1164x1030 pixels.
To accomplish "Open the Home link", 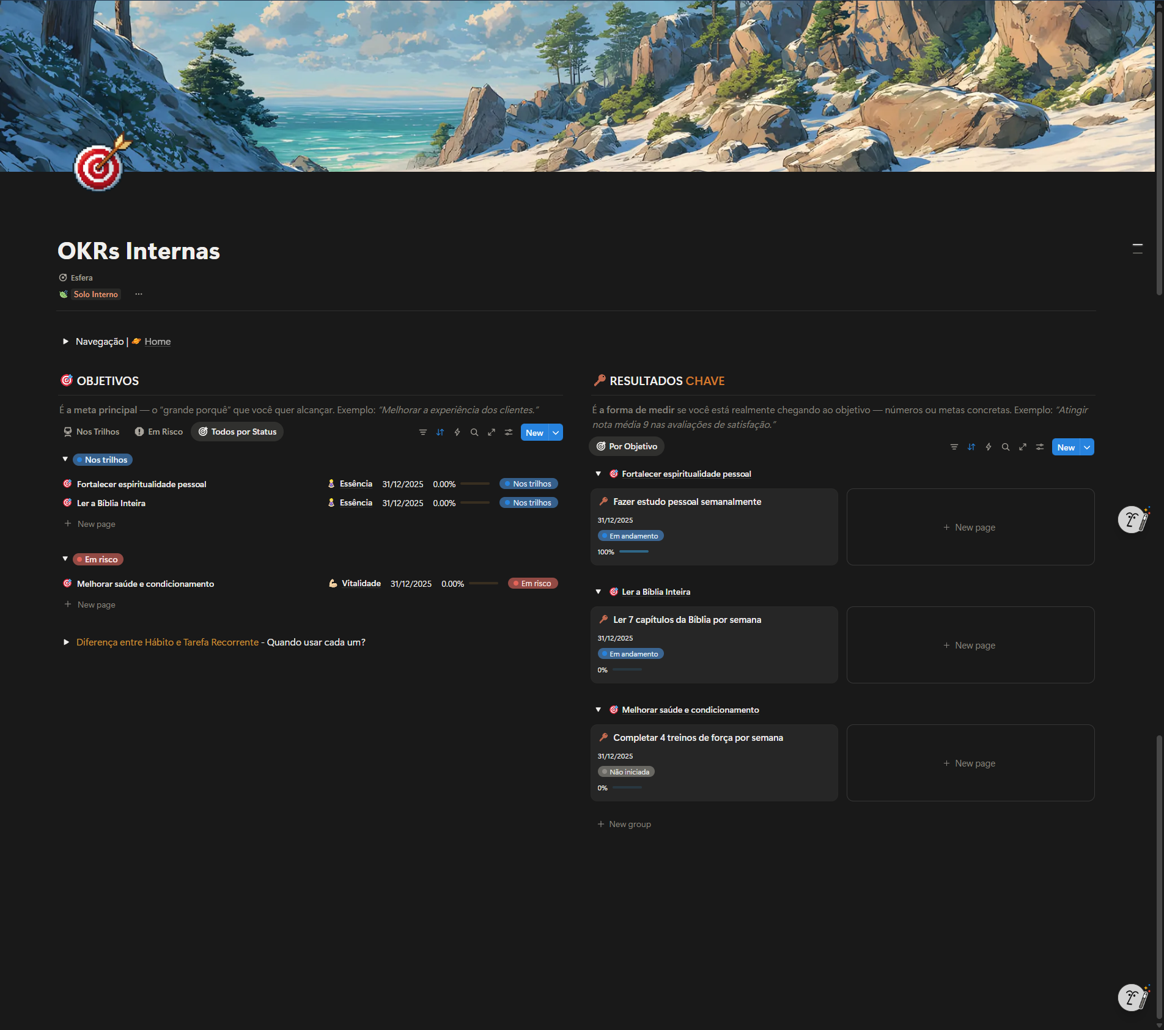I will (x=157, y=342).
